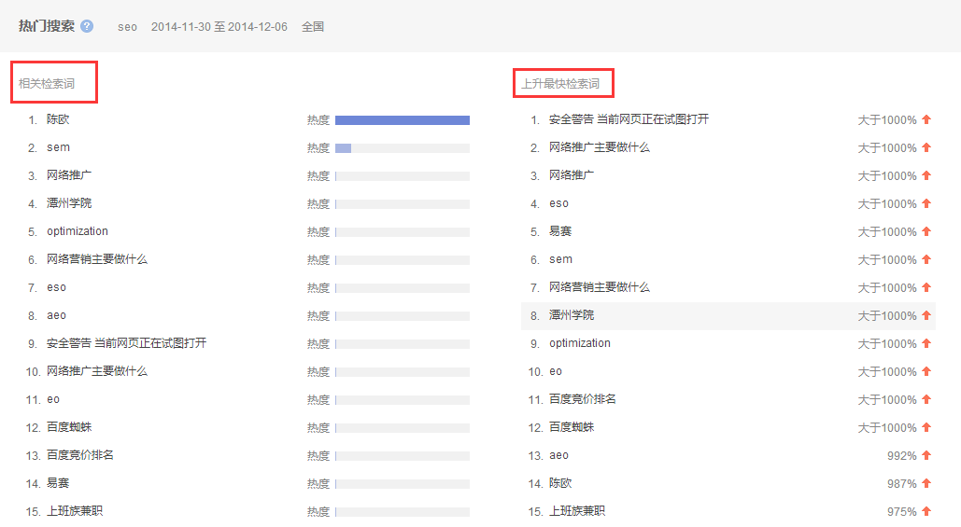
Task: Click 网络推广 in related terms list
Action: pos(69,175)
